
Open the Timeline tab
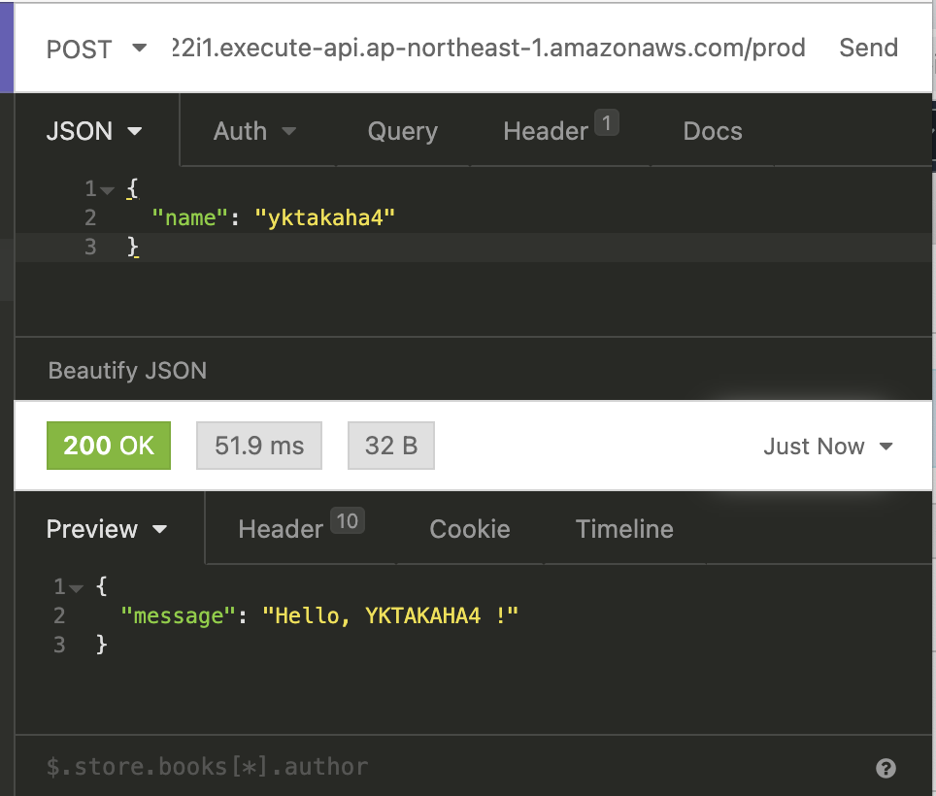[624, 529]
